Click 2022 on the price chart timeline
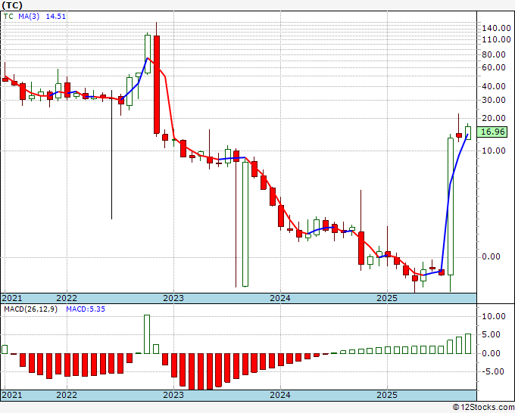 click(x=67, y=298)
